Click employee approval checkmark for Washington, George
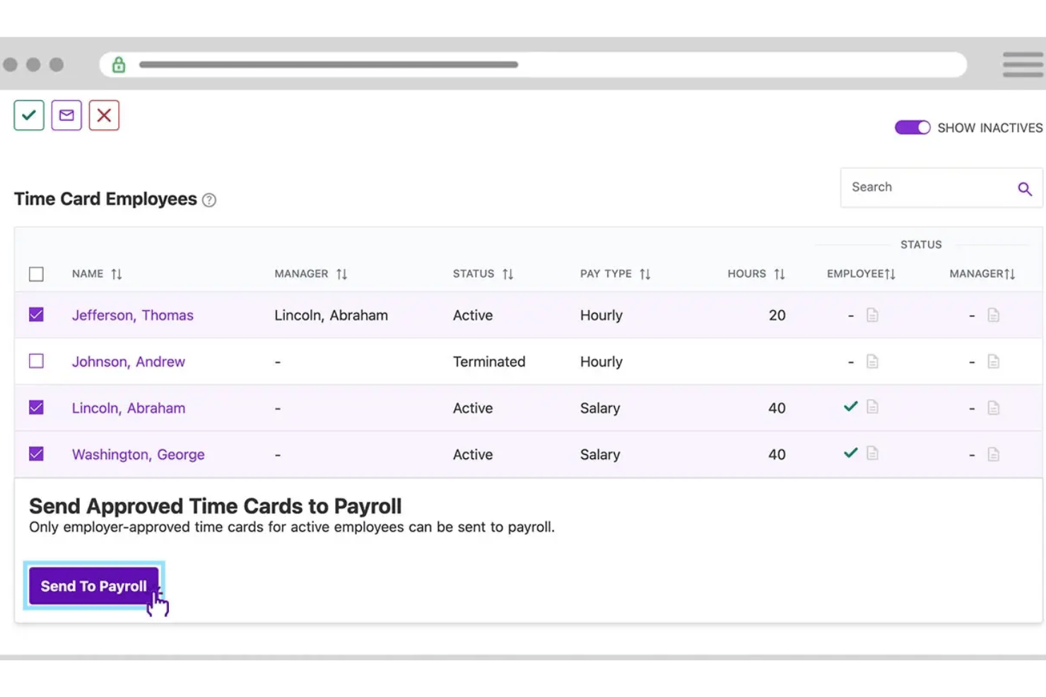Image resolution: width=1046 pixels, height=697 pixels. pyautogui.click(x=851, y=453)
